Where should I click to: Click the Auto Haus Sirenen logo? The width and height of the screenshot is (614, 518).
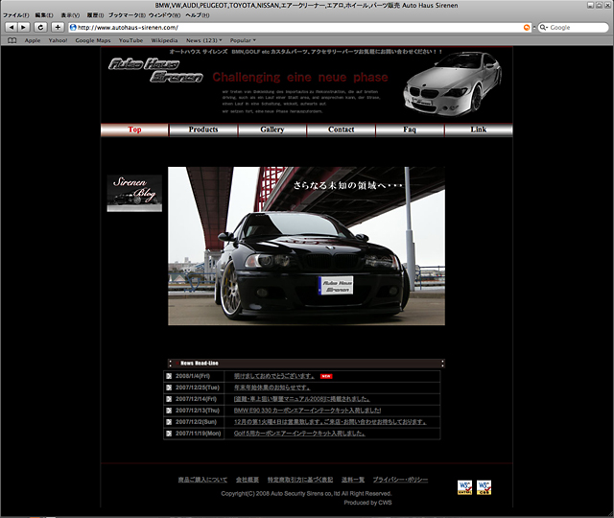(155, 70)
